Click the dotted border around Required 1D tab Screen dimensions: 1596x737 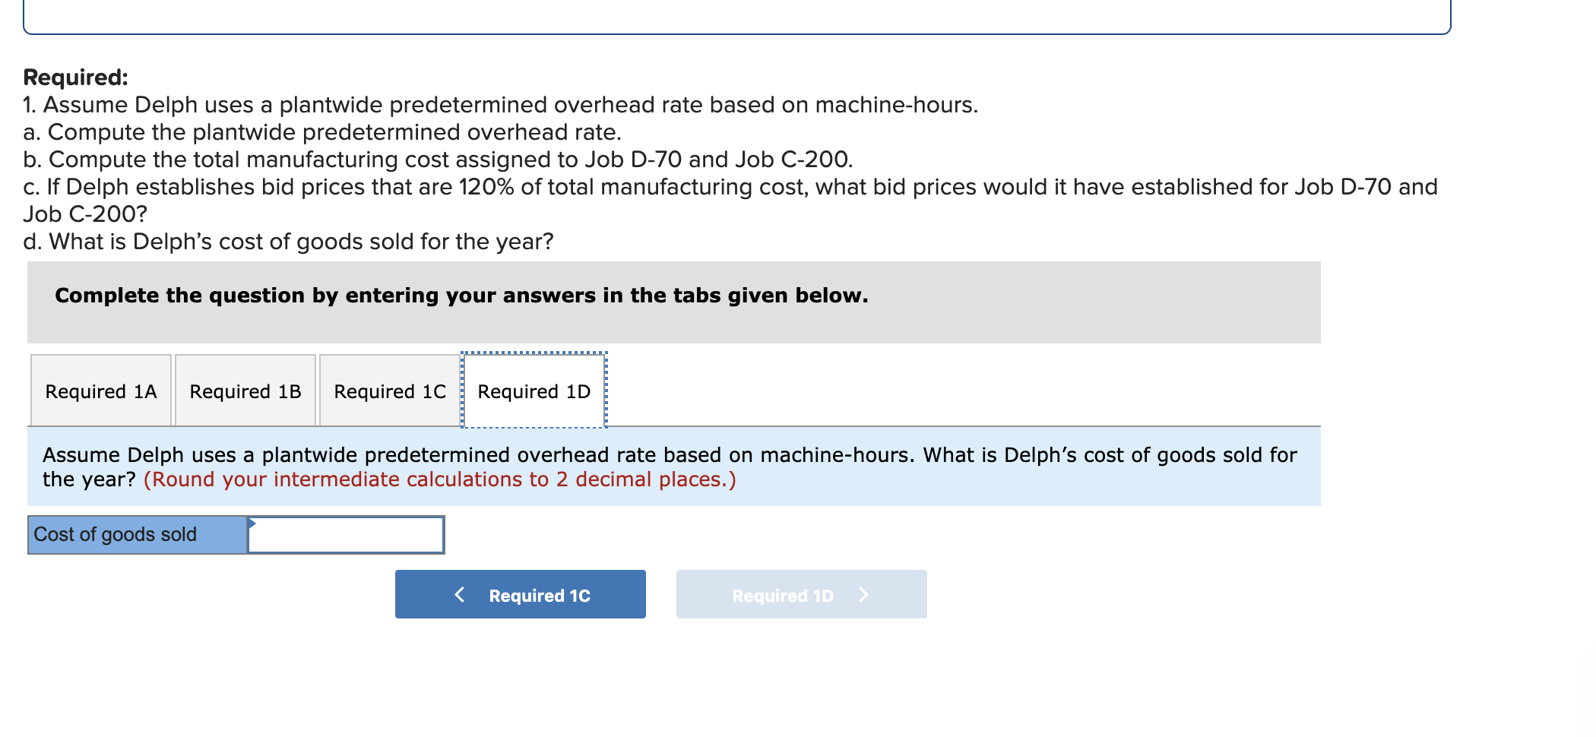[533, 356]
